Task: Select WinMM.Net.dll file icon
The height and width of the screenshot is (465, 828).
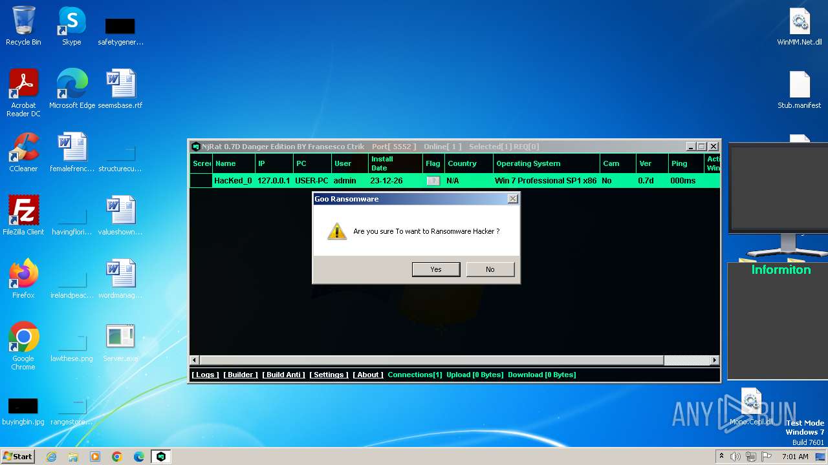Action: click(800, 26)
